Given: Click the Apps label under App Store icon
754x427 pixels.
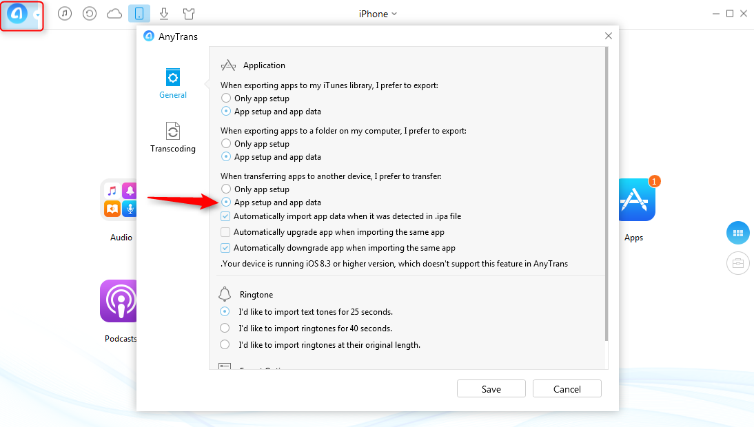Looking at the screenshot, I should pyautogui.click(x=633, y=238).
